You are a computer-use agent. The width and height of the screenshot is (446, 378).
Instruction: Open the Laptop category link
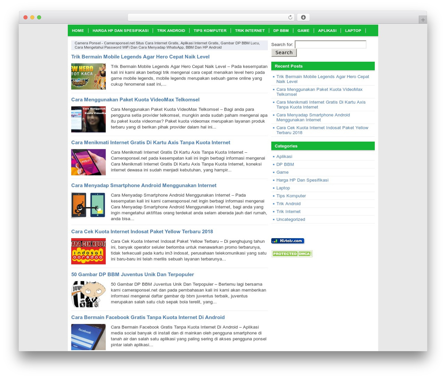283,188
